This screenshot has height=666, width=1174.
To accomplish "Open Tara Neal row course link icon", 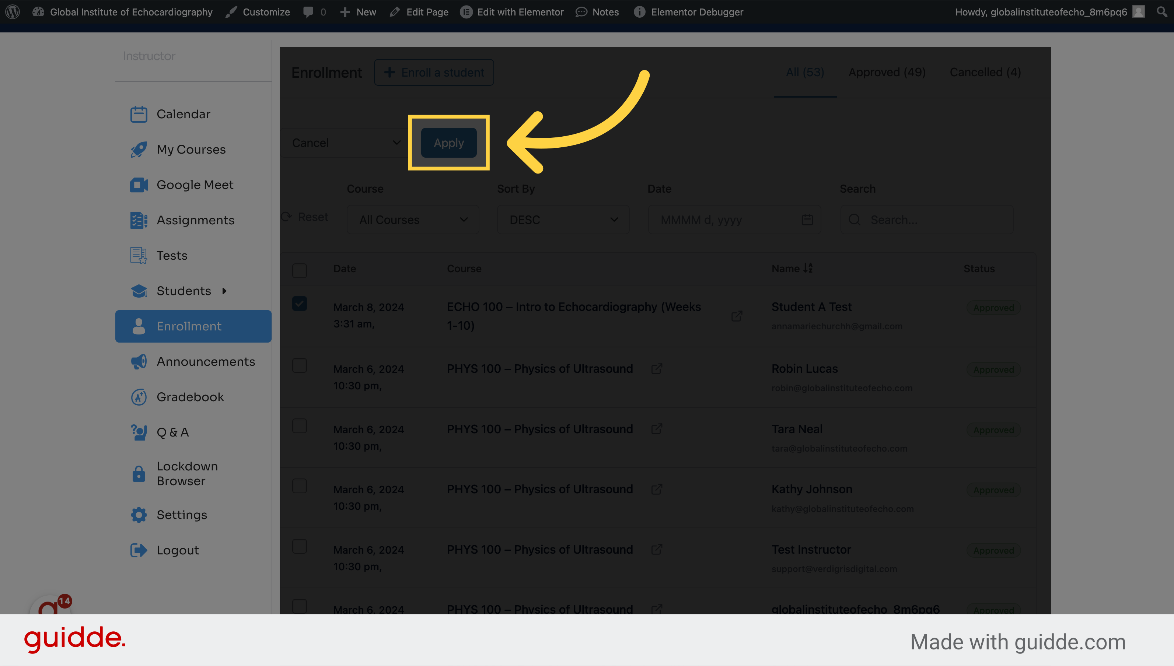I will tap(657, 429).
